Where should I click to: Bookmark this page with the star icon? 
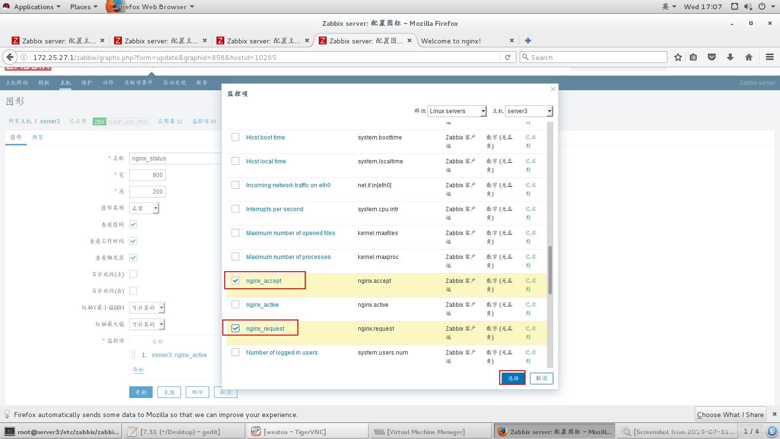(x=678, y=57)
